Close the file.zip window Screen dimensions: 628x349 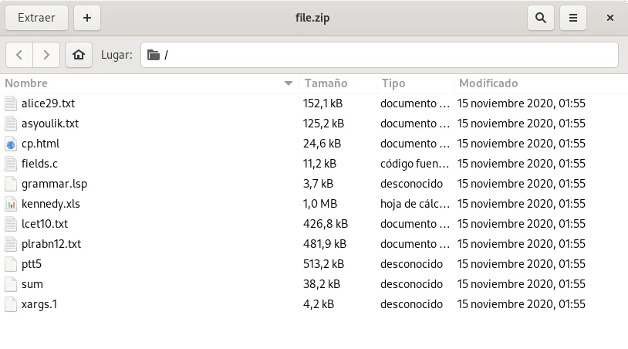pos(610,18)
